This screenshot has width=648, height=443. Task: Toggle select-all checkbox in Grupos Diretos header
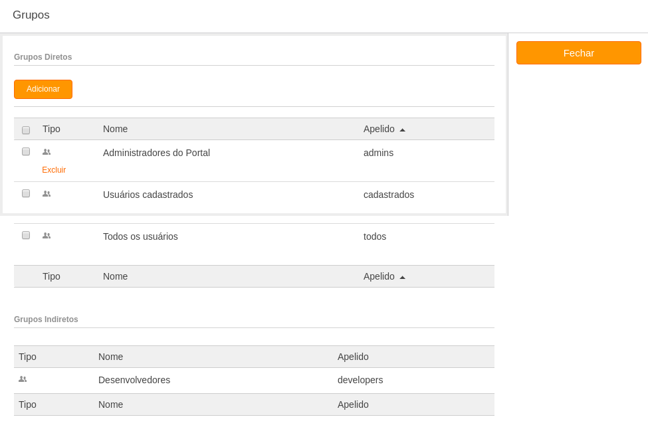coord(26,130)
